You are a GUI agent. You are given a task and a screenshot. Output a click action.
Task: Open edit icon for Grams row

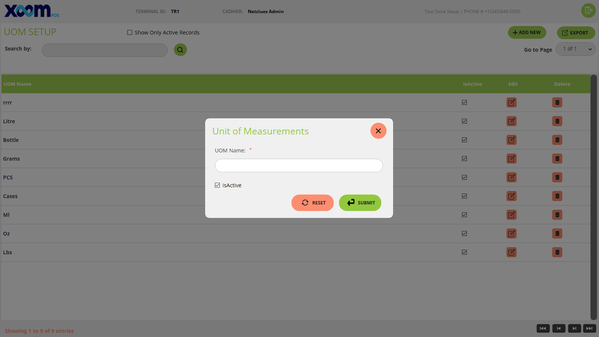point(511,159)
